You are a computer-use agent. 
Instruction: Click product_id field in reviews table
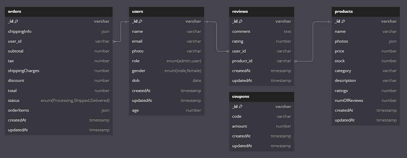(262, 61)
